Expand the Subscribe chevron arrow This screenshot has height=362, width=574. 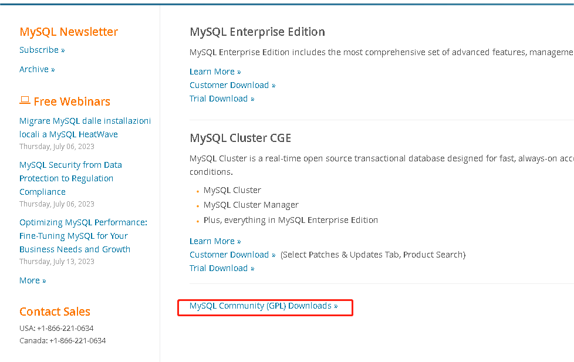(x=62, y=50)
